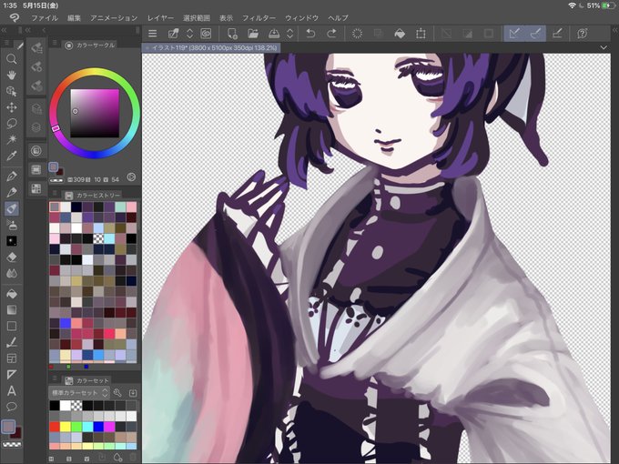Viewport: 619px width, 464px height.
Task: Select the Operation object tool
Action: click(x=12, y=91)
